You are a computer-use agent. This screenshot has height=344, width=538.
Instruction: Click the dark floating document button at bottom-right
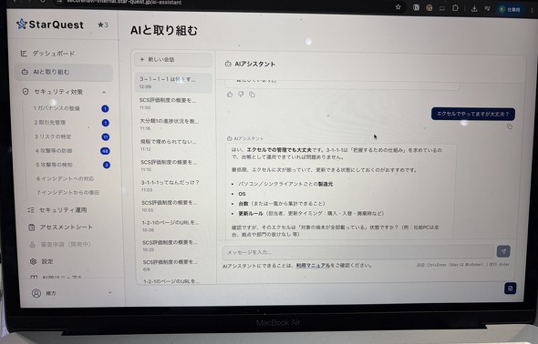coord(510,288)
